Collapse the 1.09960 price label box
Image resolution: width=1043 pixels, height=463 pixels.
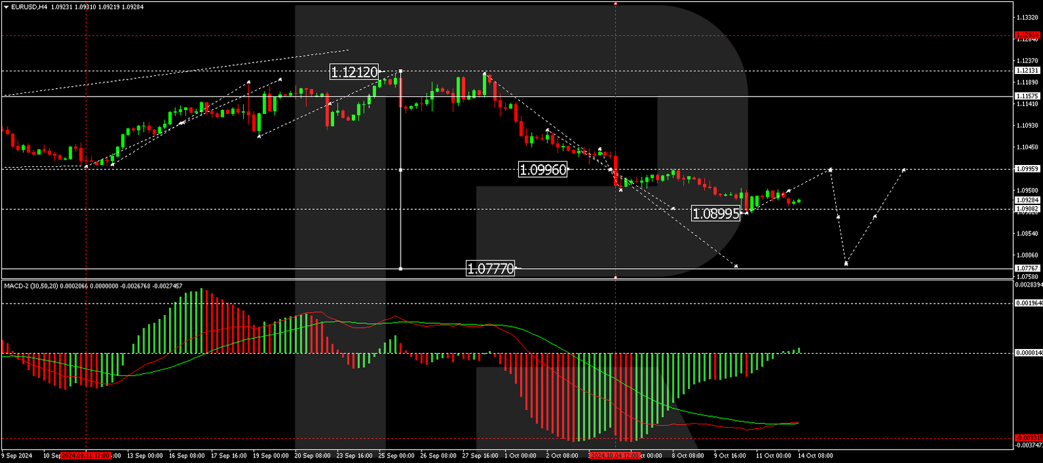pos(543,169)
